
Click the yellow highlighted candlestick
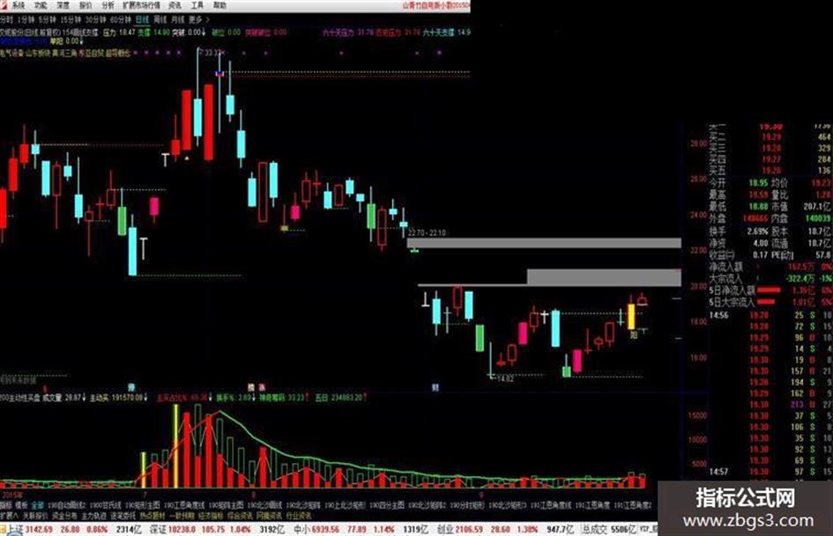coord(631,317)
